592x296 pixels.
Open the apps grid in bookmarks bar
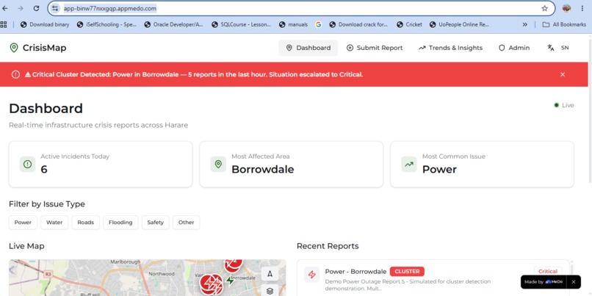tap(4, 24)
